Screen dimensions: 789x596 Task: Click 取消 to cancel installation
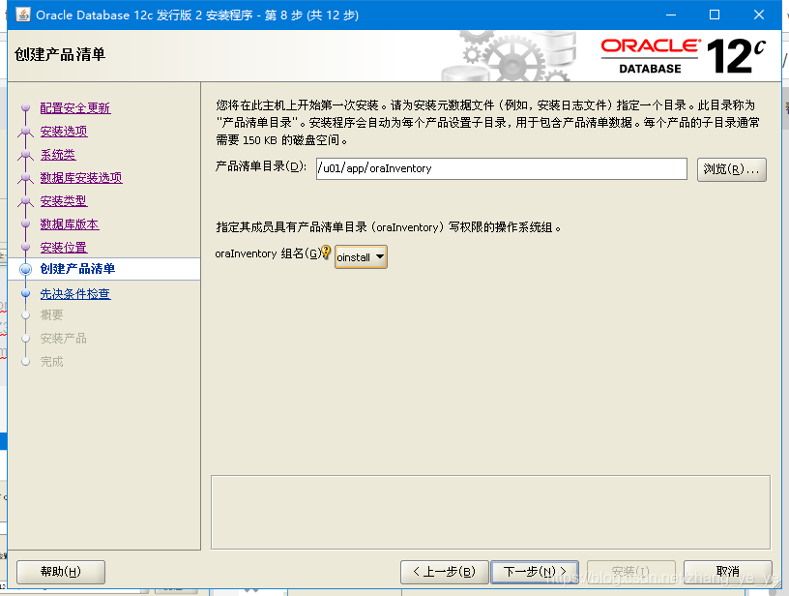coord(728,572)
